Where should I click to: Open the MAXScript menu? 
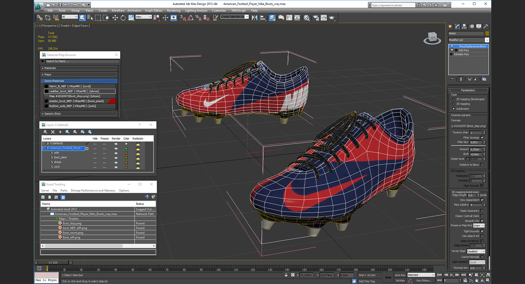coord(238,11)
